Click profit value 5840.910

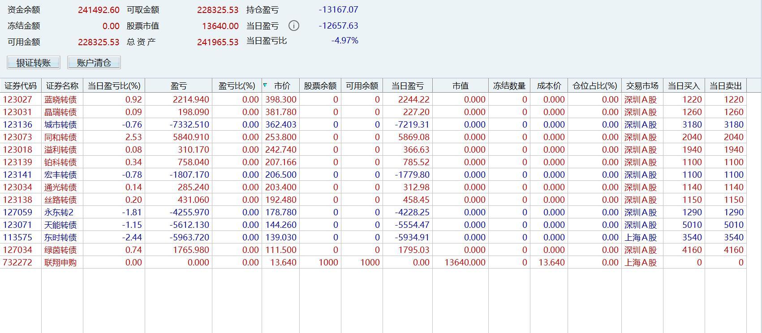[x=191, y=137]
